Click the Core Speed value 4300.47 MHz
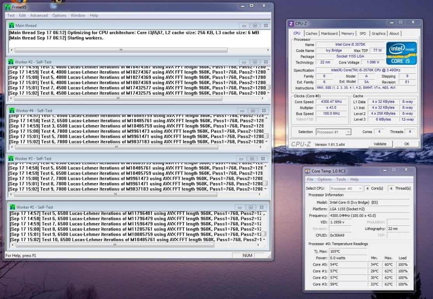 [332, 102]
